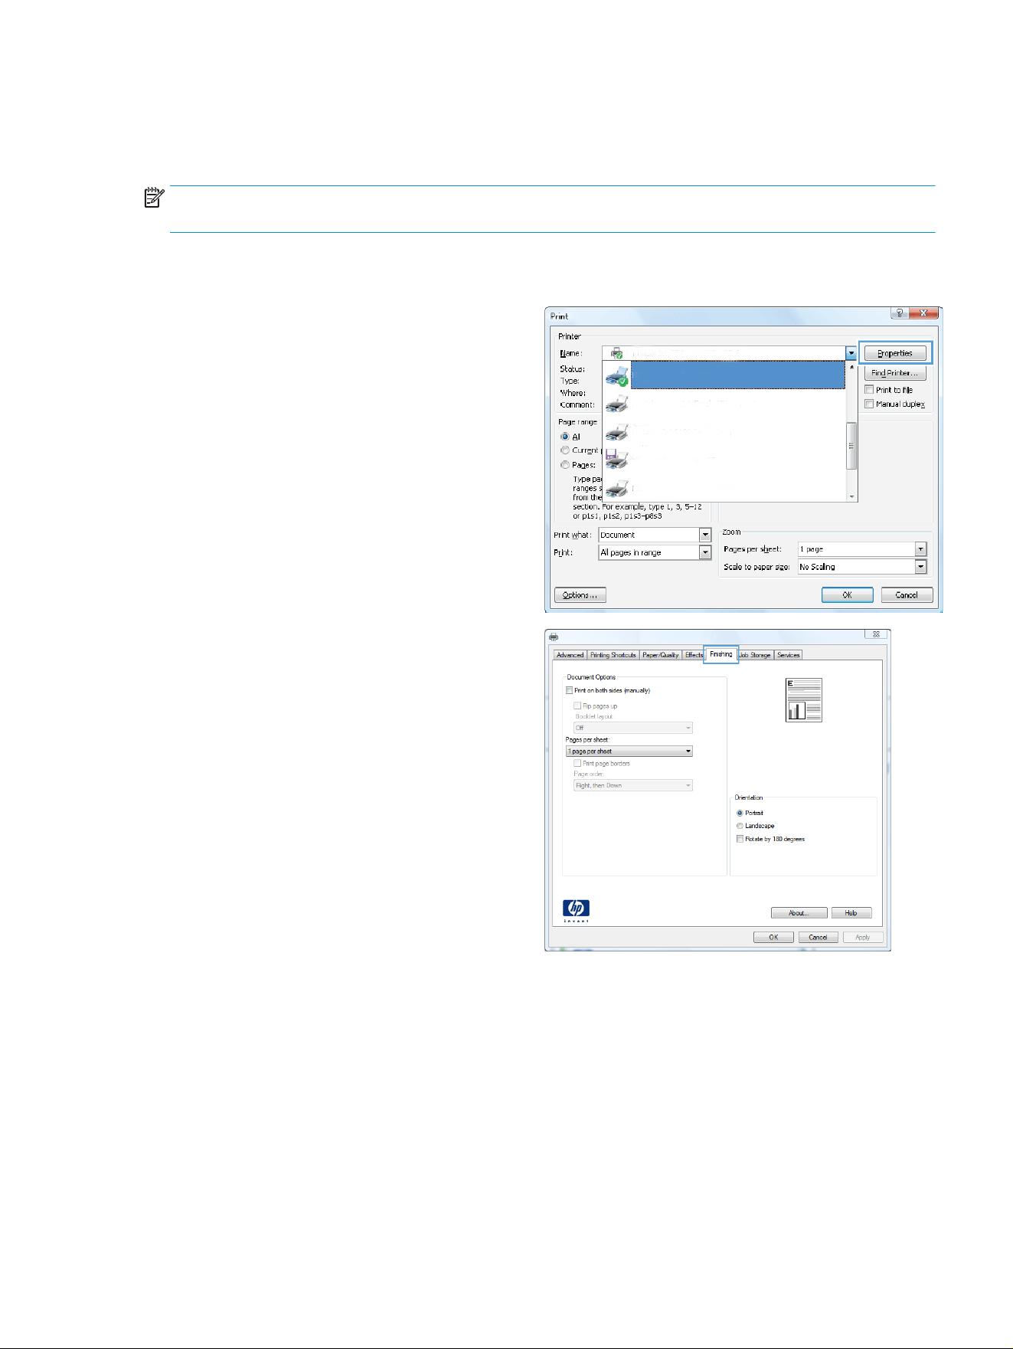
Task: Click the small printer icon in the Name field
Action: pos(616,353)
